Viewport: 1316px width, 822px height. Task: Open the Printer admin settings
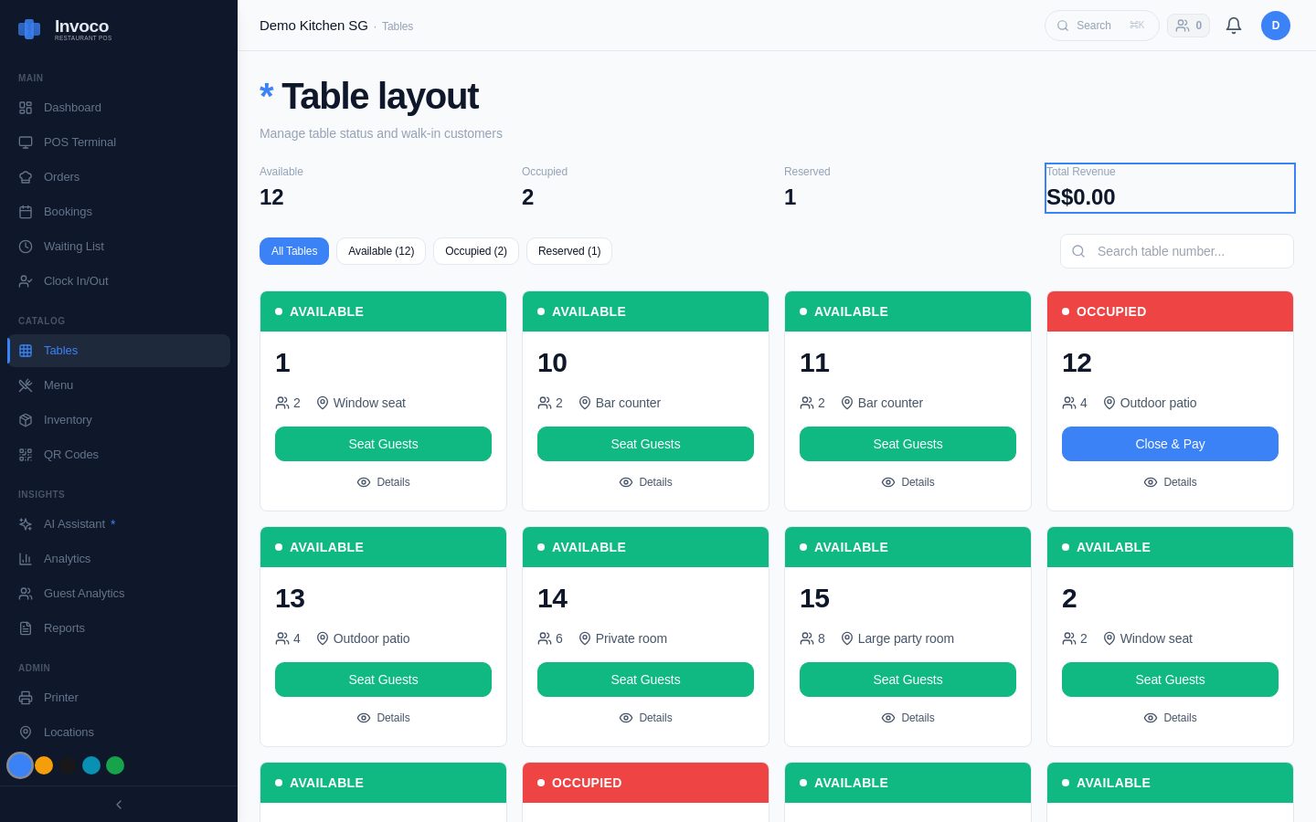(x=60, y=697)
